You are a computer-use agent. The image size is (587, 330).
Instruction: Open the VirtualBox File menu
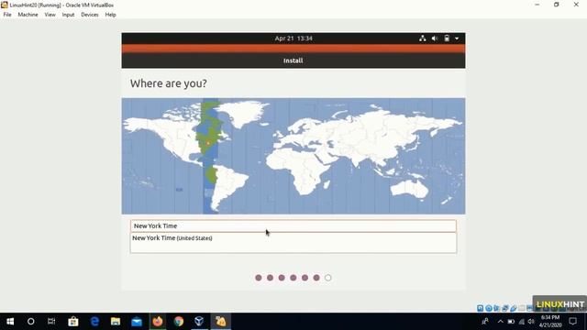pyautogui.click(x=7, y=15)
